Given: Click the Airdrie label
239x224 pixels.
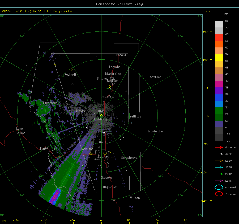Looking at the screenshot, I should (105, 142).
